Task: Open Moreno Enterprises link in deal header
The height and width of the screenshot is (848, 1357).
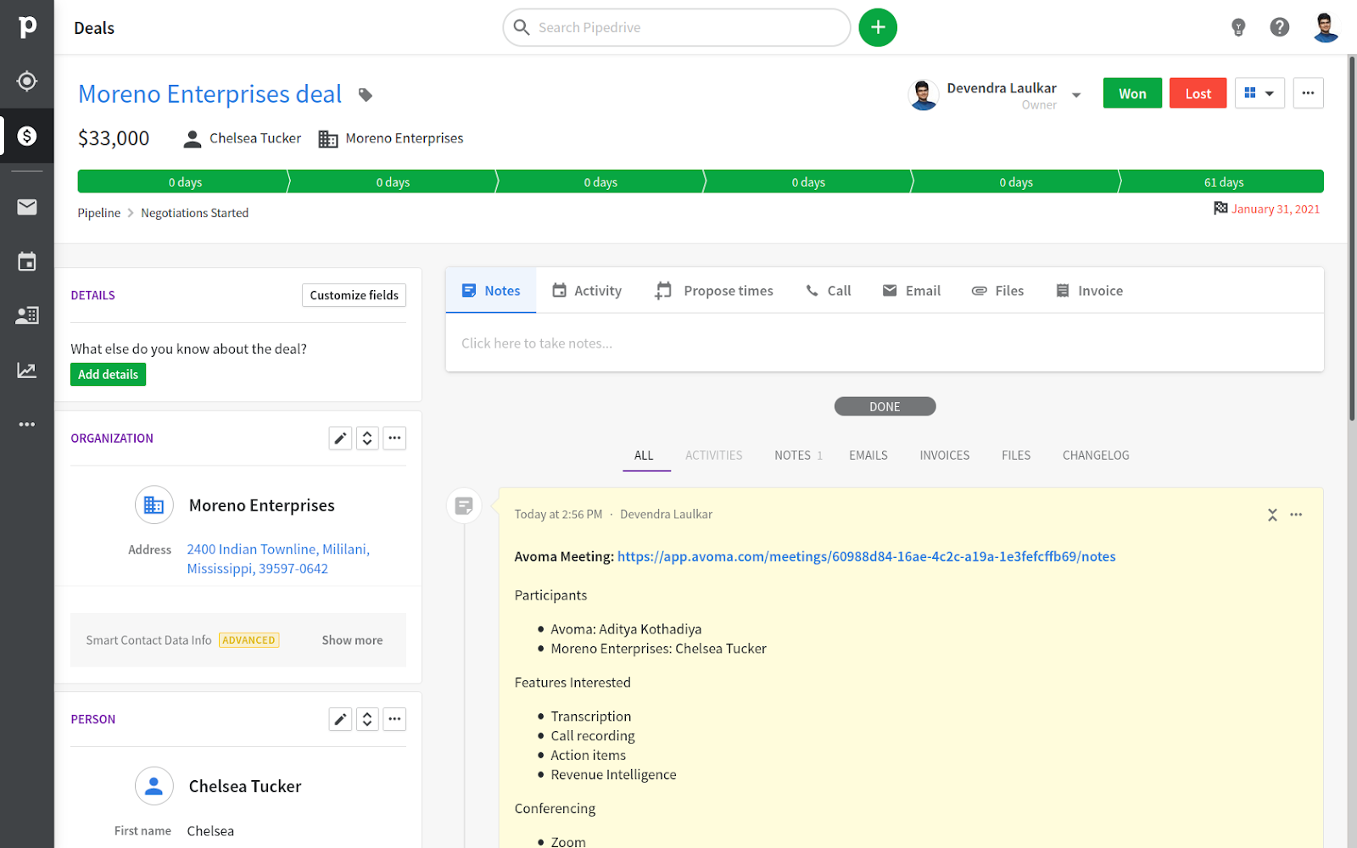Action: (404, 138)
